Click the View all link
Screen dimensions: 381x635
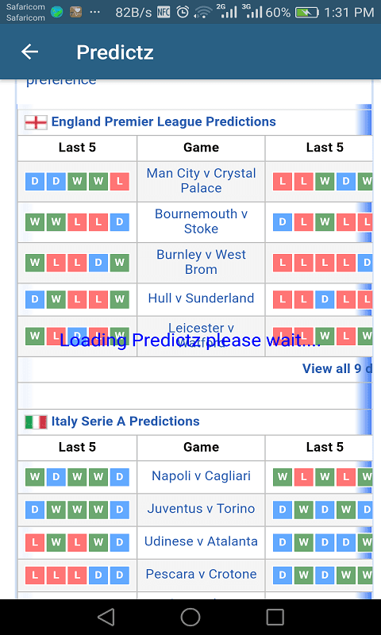pyautogui.click(x=337, y=368)
